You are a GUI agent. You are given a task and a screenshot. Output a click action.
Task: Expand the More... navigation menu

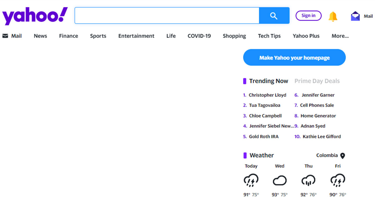(x=340, y=36)
